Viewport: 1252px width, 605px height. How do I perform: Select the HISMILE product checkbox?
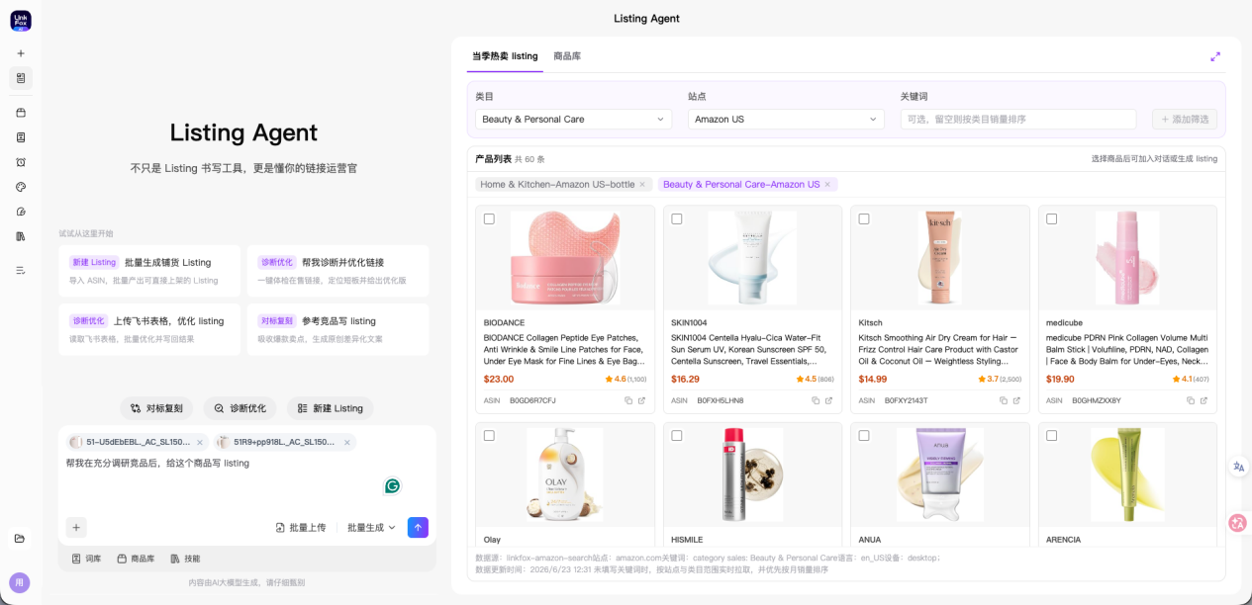click(677, 435)
